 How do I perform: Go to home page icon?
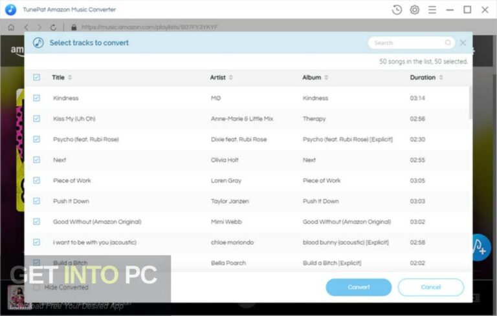click(11, 27)
